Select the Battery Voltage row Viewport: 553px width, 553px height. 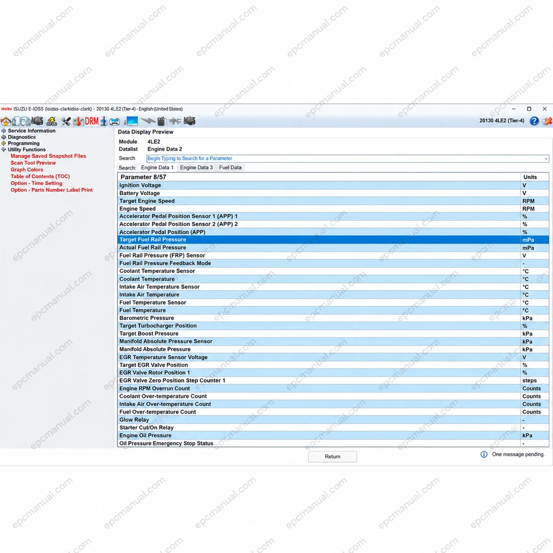[x=333, y=193]
